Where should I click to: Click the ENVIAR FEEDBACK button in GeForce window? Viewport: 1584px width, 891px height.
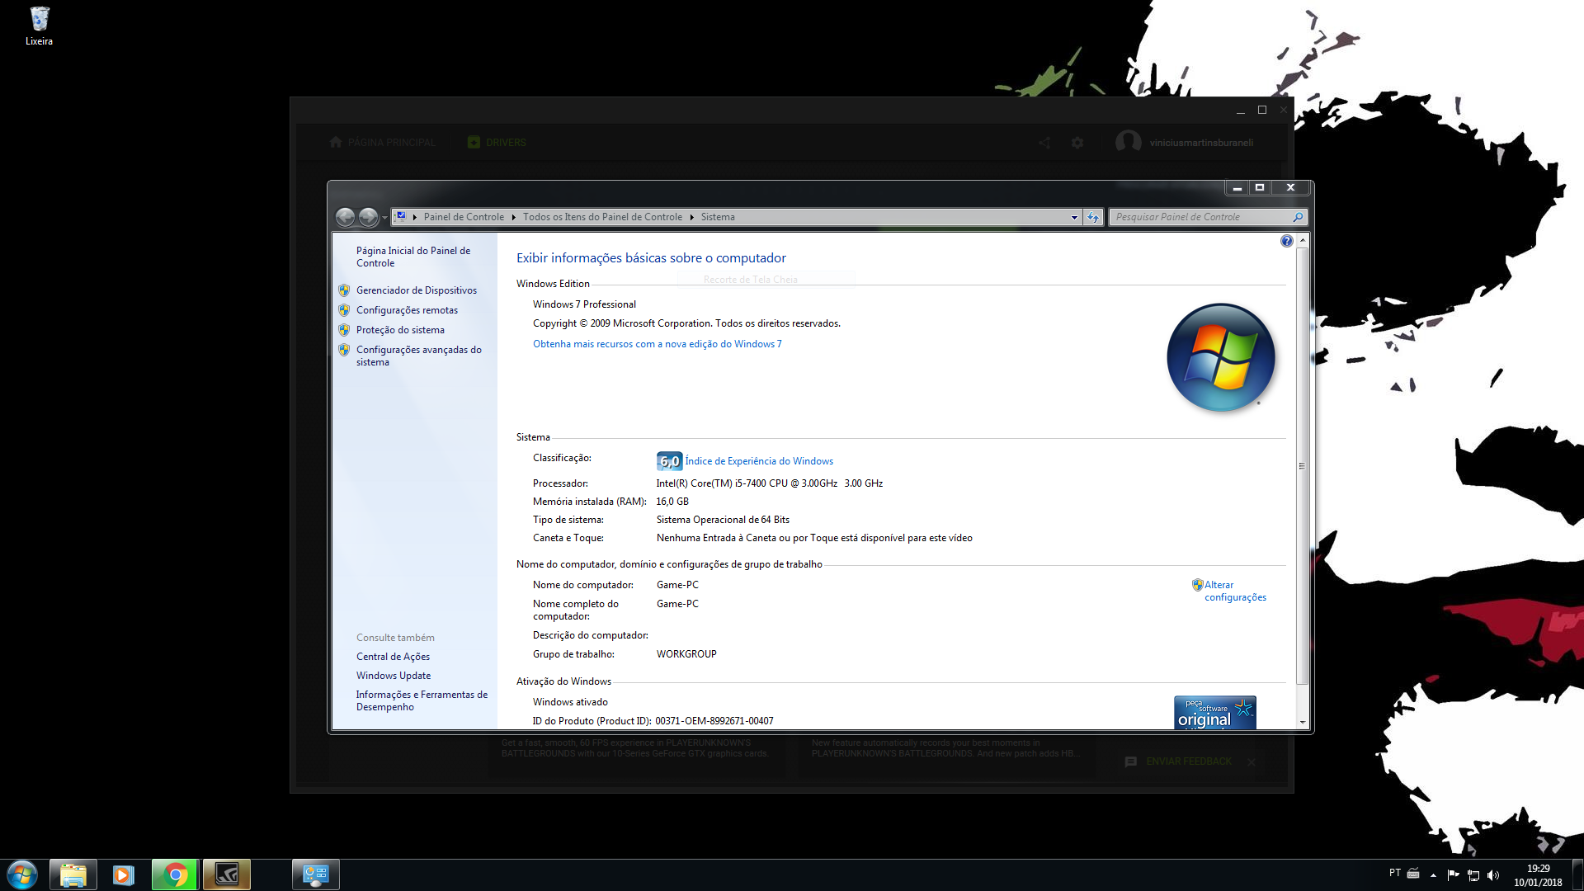1178,761
